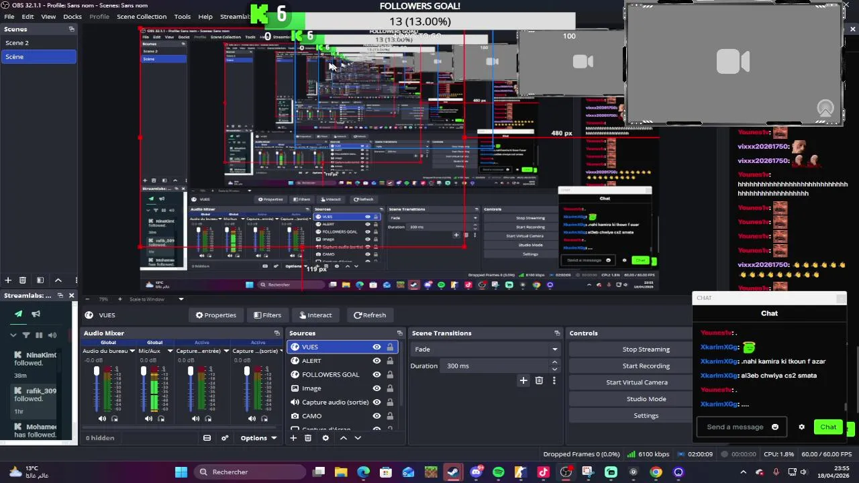
Task: Open Audio du bureau channel dropdown
Action: (x=132, y=351)
